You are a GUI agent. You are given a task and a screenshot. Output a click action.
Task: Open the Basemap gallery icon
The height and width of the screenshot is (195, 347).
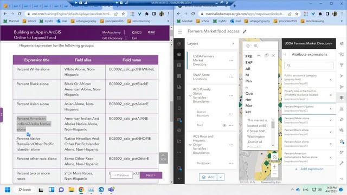tap(179, 76)
